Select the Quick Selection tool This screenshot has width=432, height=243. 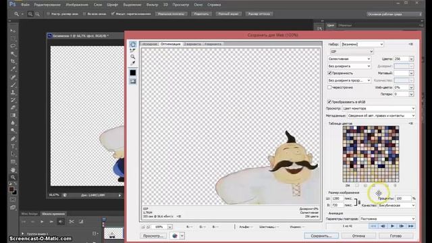pos(13,54)
